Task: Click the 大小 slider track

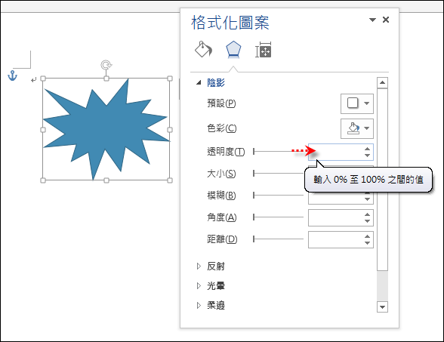Action: [x=278, y=174]
